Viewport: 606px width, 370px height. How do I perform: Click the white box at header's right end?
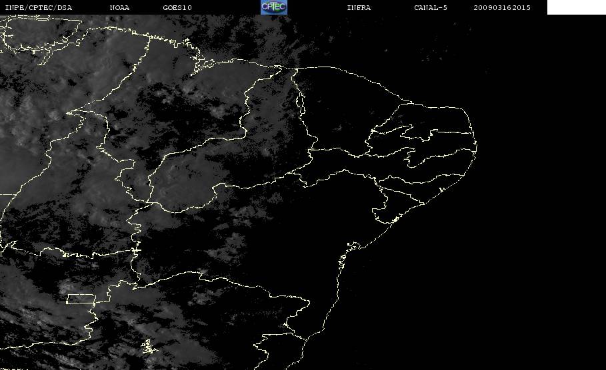pos(576,7)
